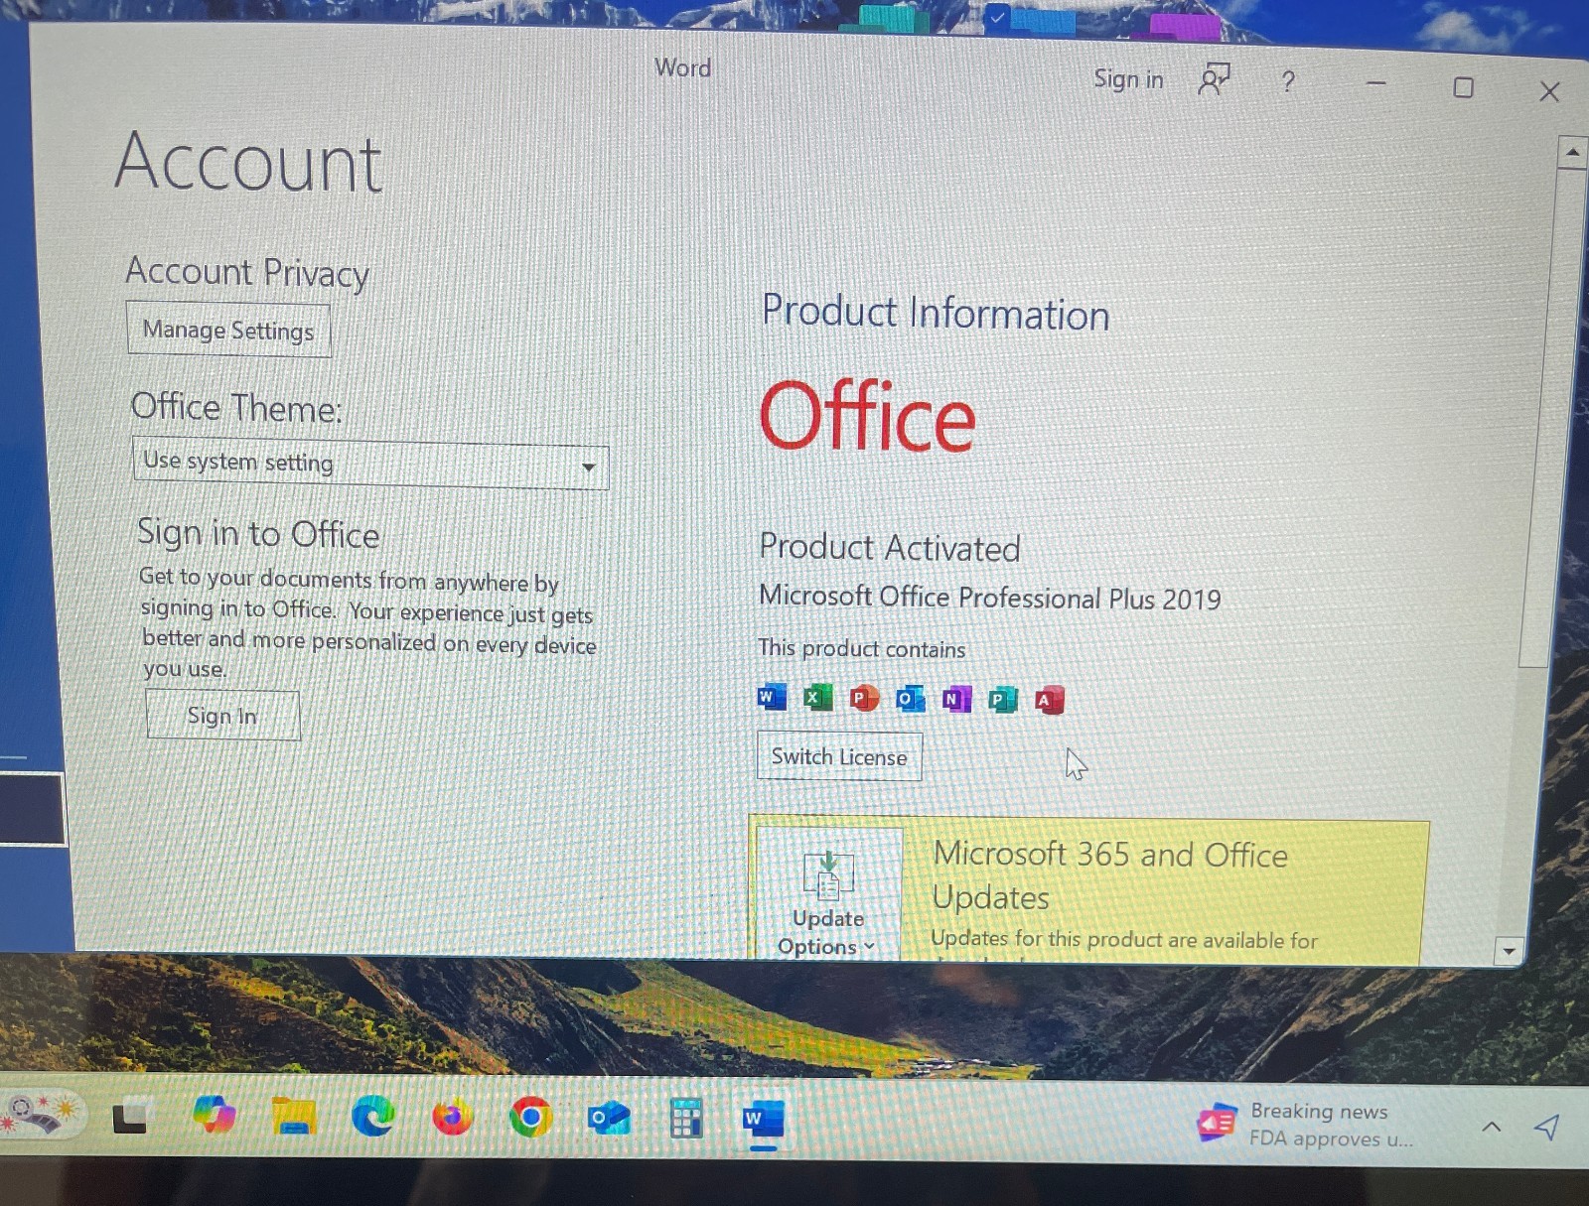Click the Outlook icon under This product contains

pyautogui.click(x=910, y=699)
